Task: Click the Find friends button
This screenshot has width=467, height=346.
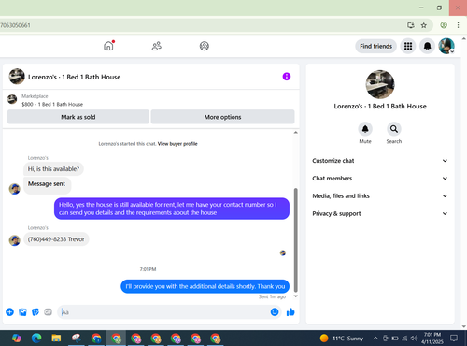Action: pyautogui.click(x=375, y=46)
